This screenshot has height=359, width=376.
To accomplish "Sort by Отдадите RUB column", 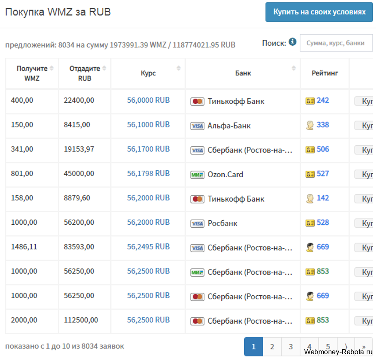I will click(x=85, y=73).
